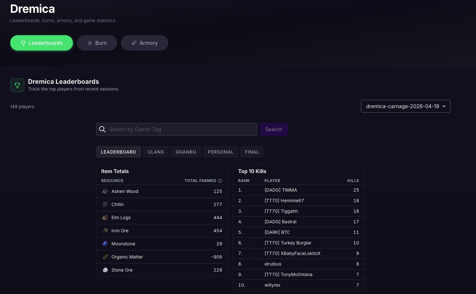Click the Elm Logs resource name

pyautogui.click(x=121, y=218)
